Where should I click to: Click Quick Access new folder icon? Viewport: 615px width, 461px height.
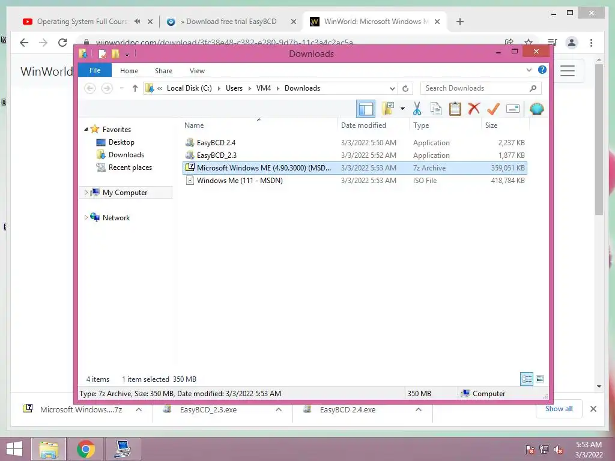pyautogui.click(x=115, y=54)
